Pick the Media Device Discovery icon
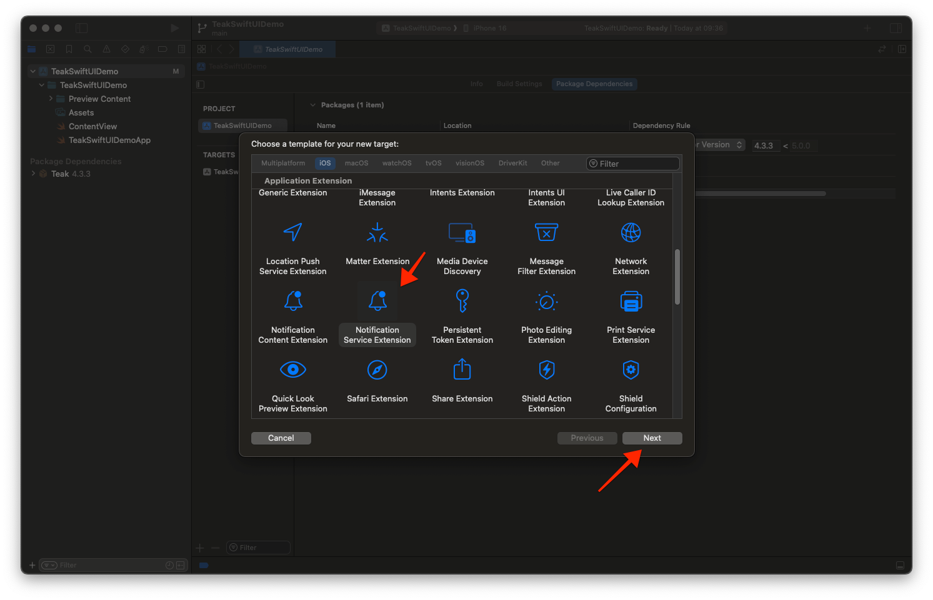 [x=462, y=233]
